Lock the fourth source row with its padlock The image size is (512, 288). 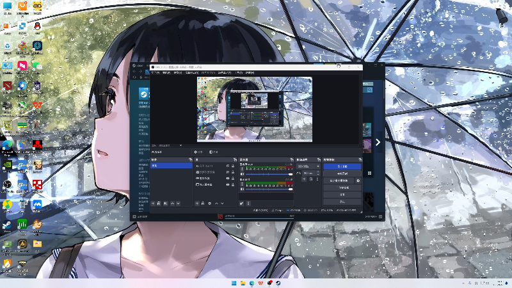(x=233, y=184)
